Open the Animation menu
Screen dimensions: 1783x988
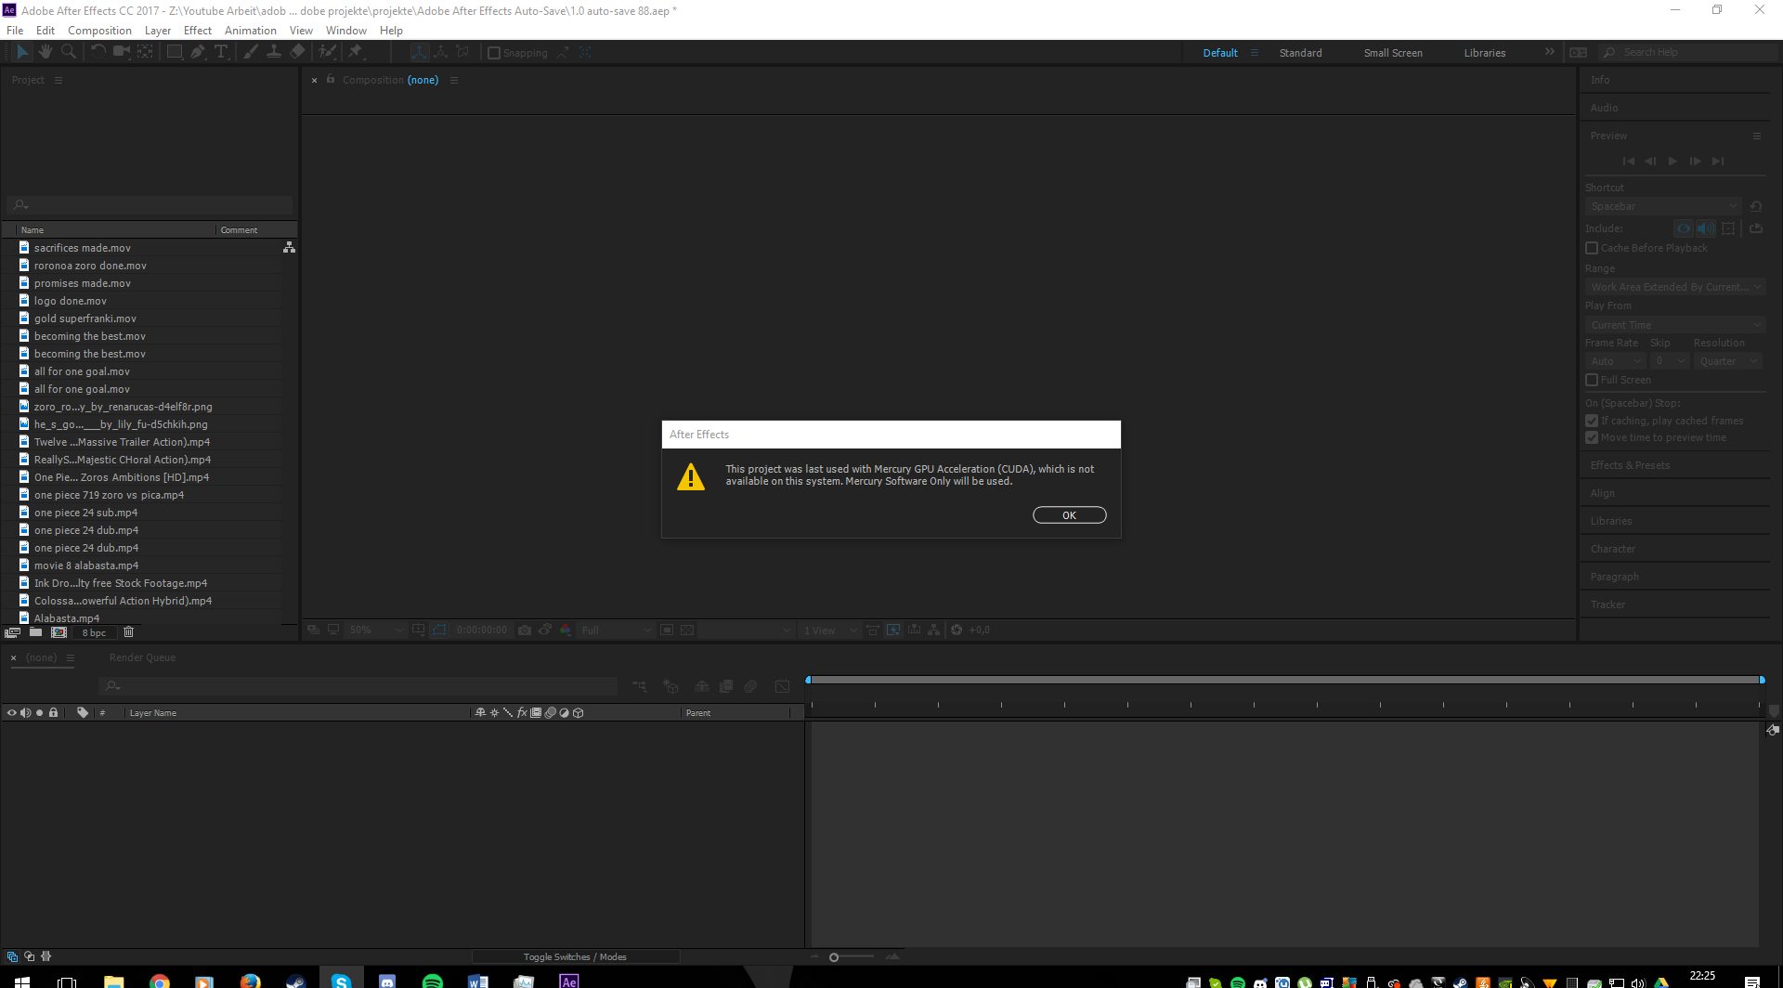coord(251,31)
